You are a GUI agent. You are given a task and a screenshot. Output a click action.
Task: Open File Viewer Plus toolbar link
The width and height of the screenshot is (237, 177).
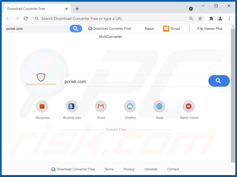210,28
